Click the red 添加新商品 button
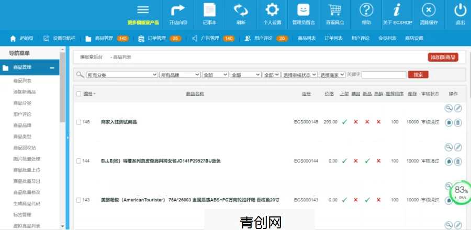This screenshot has height=230, width=471. (443, 57)
